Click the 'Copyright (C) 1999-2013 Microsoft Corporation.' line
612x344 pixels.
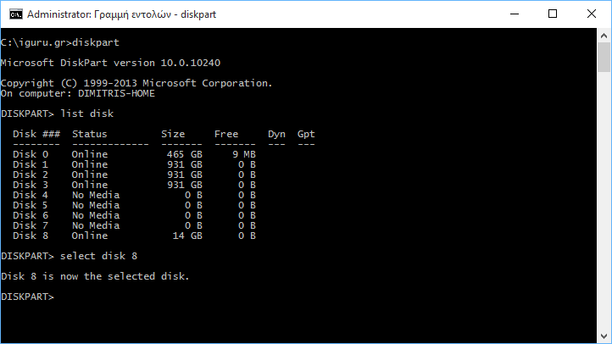[136, 83]
